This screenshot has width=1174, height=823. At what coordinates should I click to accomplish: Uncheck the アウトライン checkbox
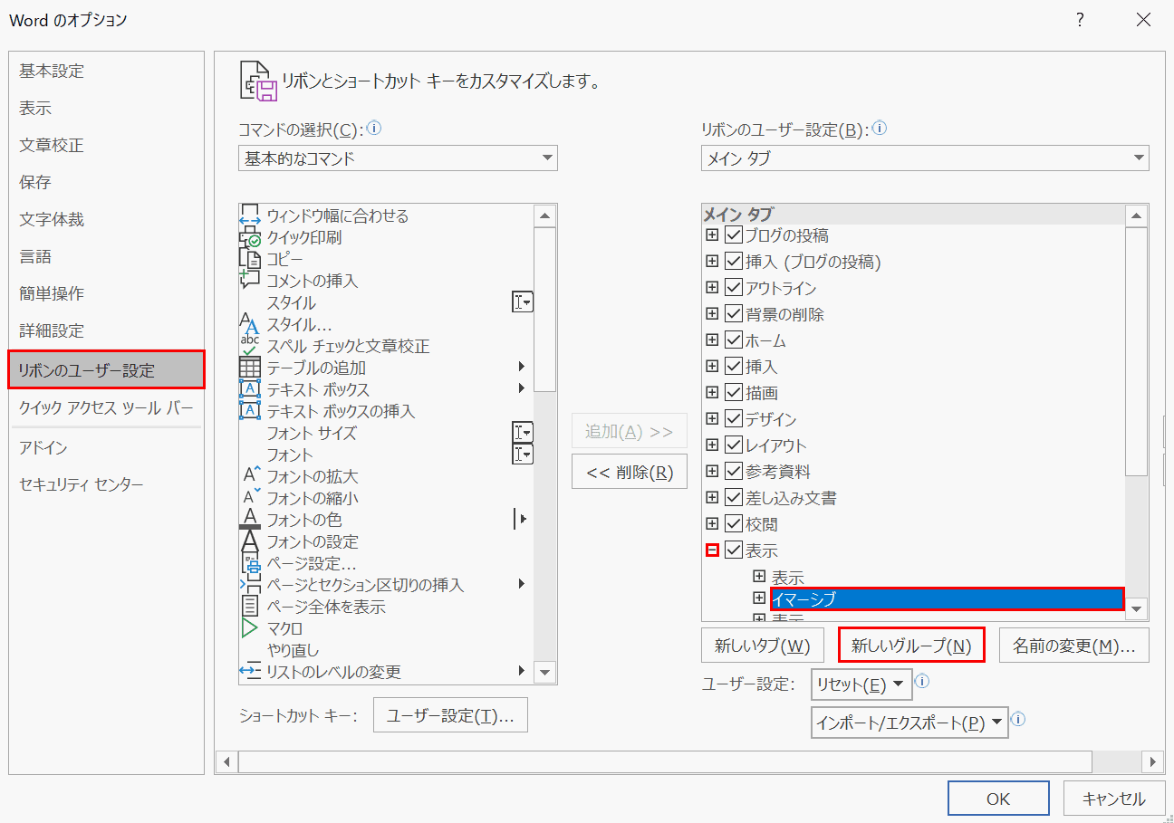coord(734,288)
